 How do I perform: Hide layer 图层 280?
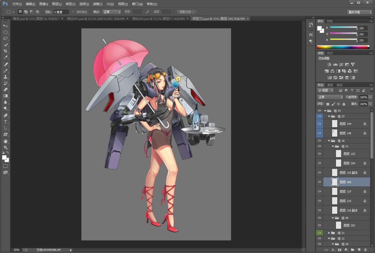pos(319,182)
